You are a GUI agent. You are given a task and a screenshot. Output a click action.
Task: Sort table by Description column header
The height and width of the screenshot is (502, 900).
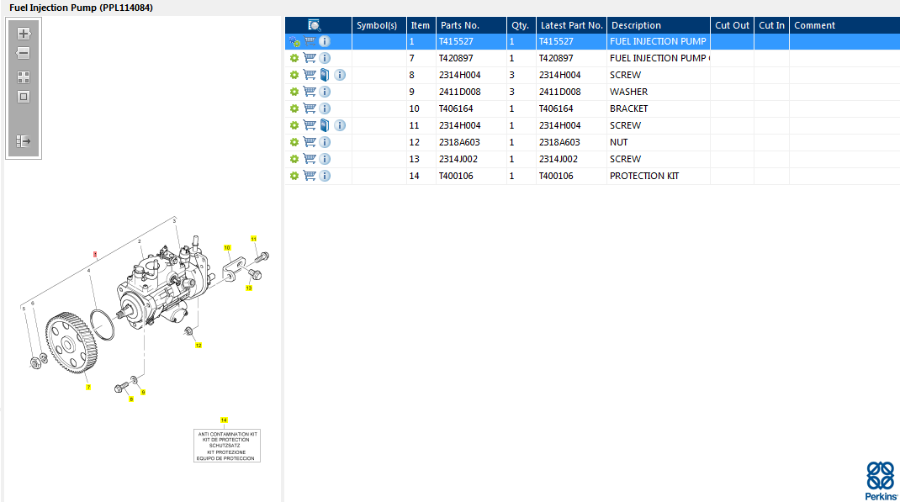(x=636, y=25)
